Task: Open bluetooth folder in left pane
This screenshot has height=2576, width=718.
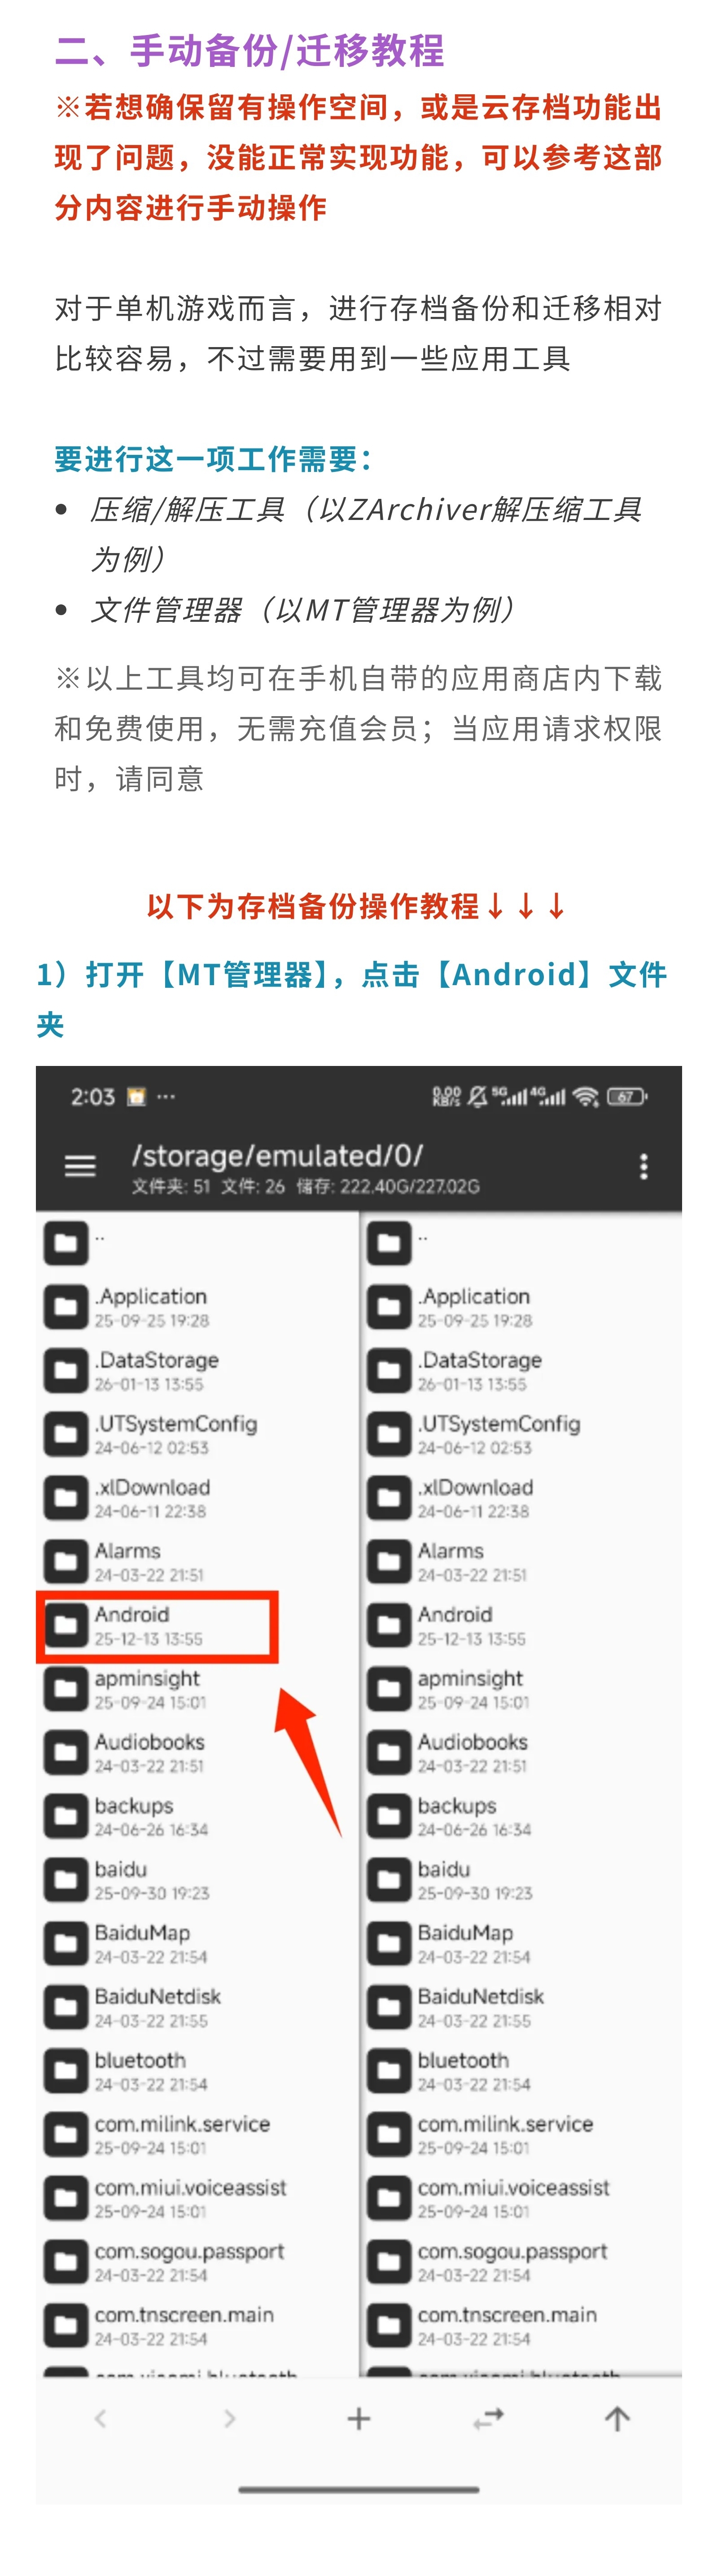Action: tap(198, 2070)
